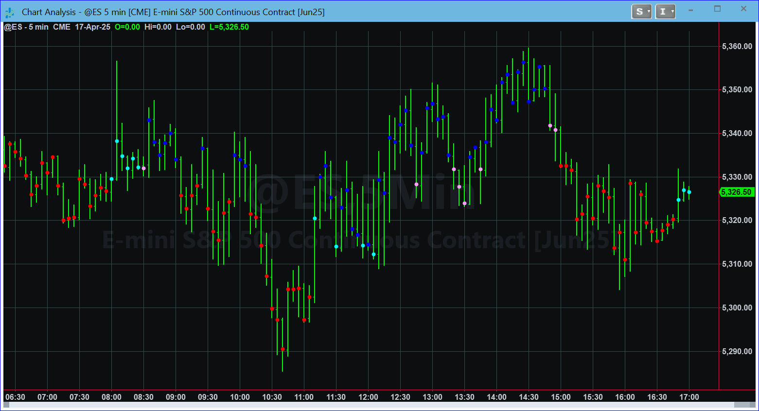The height and width of the screenshot is (411, 759).
Task: Close the Chart Analysis window
Action: pyautogui.click(x=743, y=9)
